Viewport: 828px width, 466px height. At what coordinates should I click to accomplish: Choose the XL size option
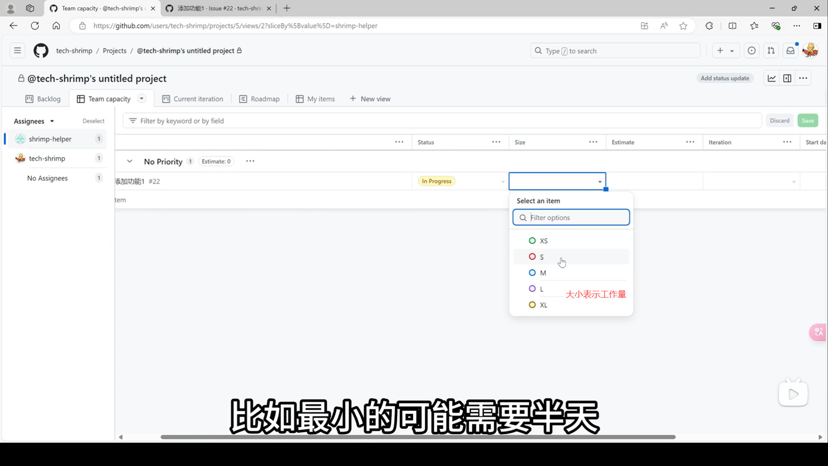tap(543, 305)
